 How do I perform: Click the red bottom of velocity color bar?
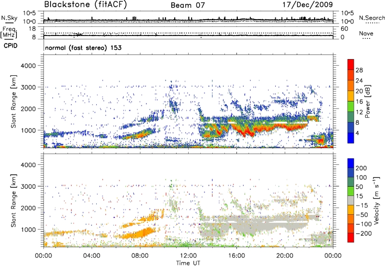pyautogui.click(x=351, y=238)
